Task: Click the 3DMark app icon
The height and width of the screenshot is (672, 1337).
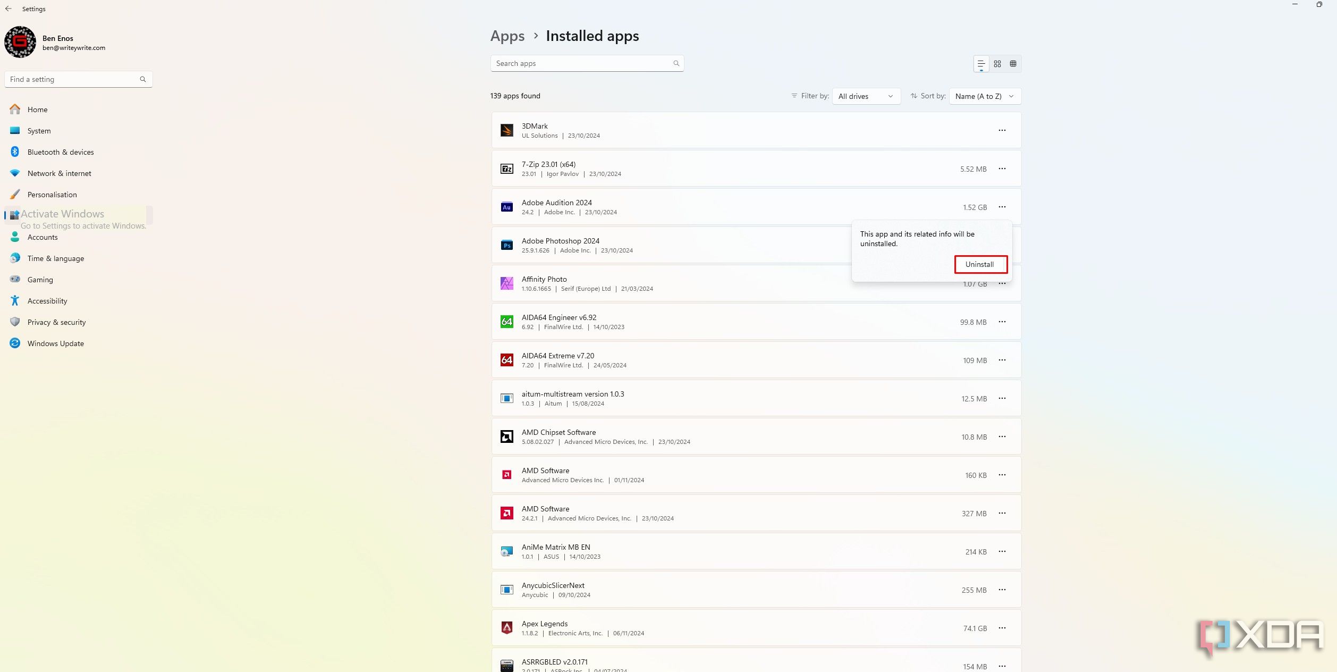Action: coord(507,130)
